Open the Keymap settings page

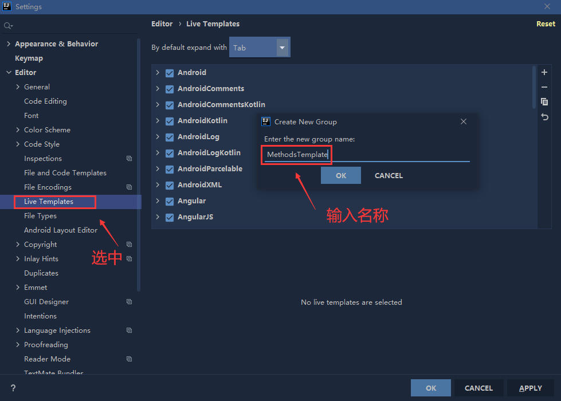tap(29, 58)
